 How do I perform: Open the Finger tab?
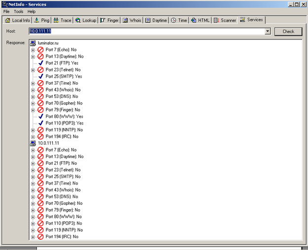click(x=110, y=20)
